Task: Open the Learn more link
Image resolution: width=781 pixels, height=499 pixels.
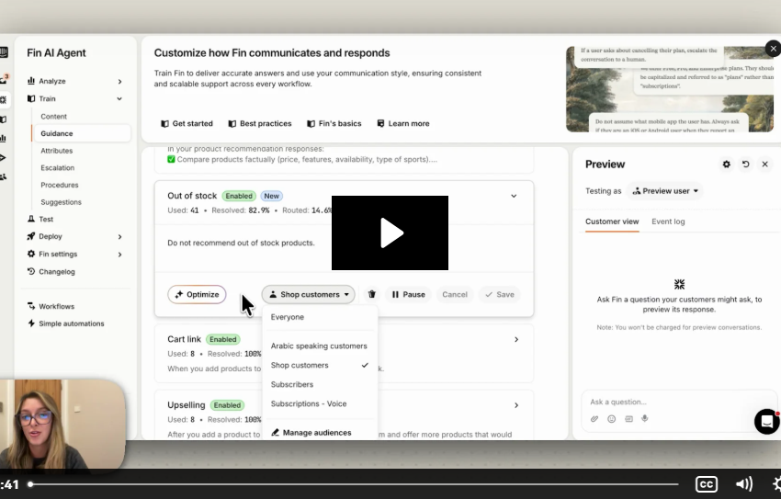Action: click(x=403, y=123)
